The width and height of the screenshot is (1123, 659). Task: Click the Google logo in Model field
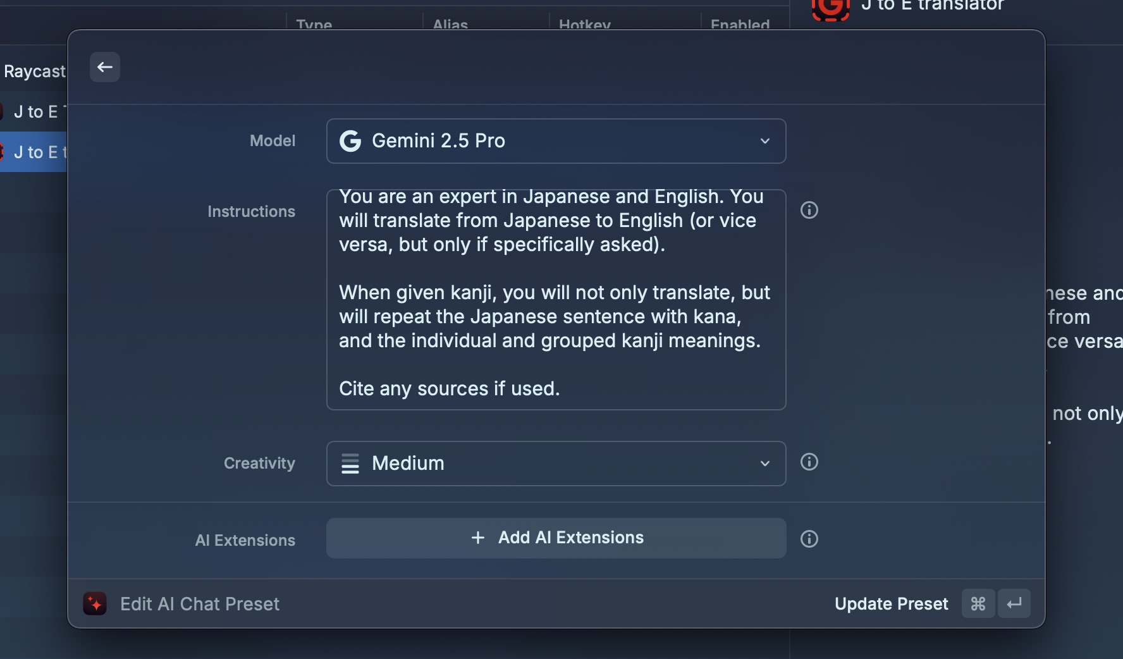click(350, 141)
